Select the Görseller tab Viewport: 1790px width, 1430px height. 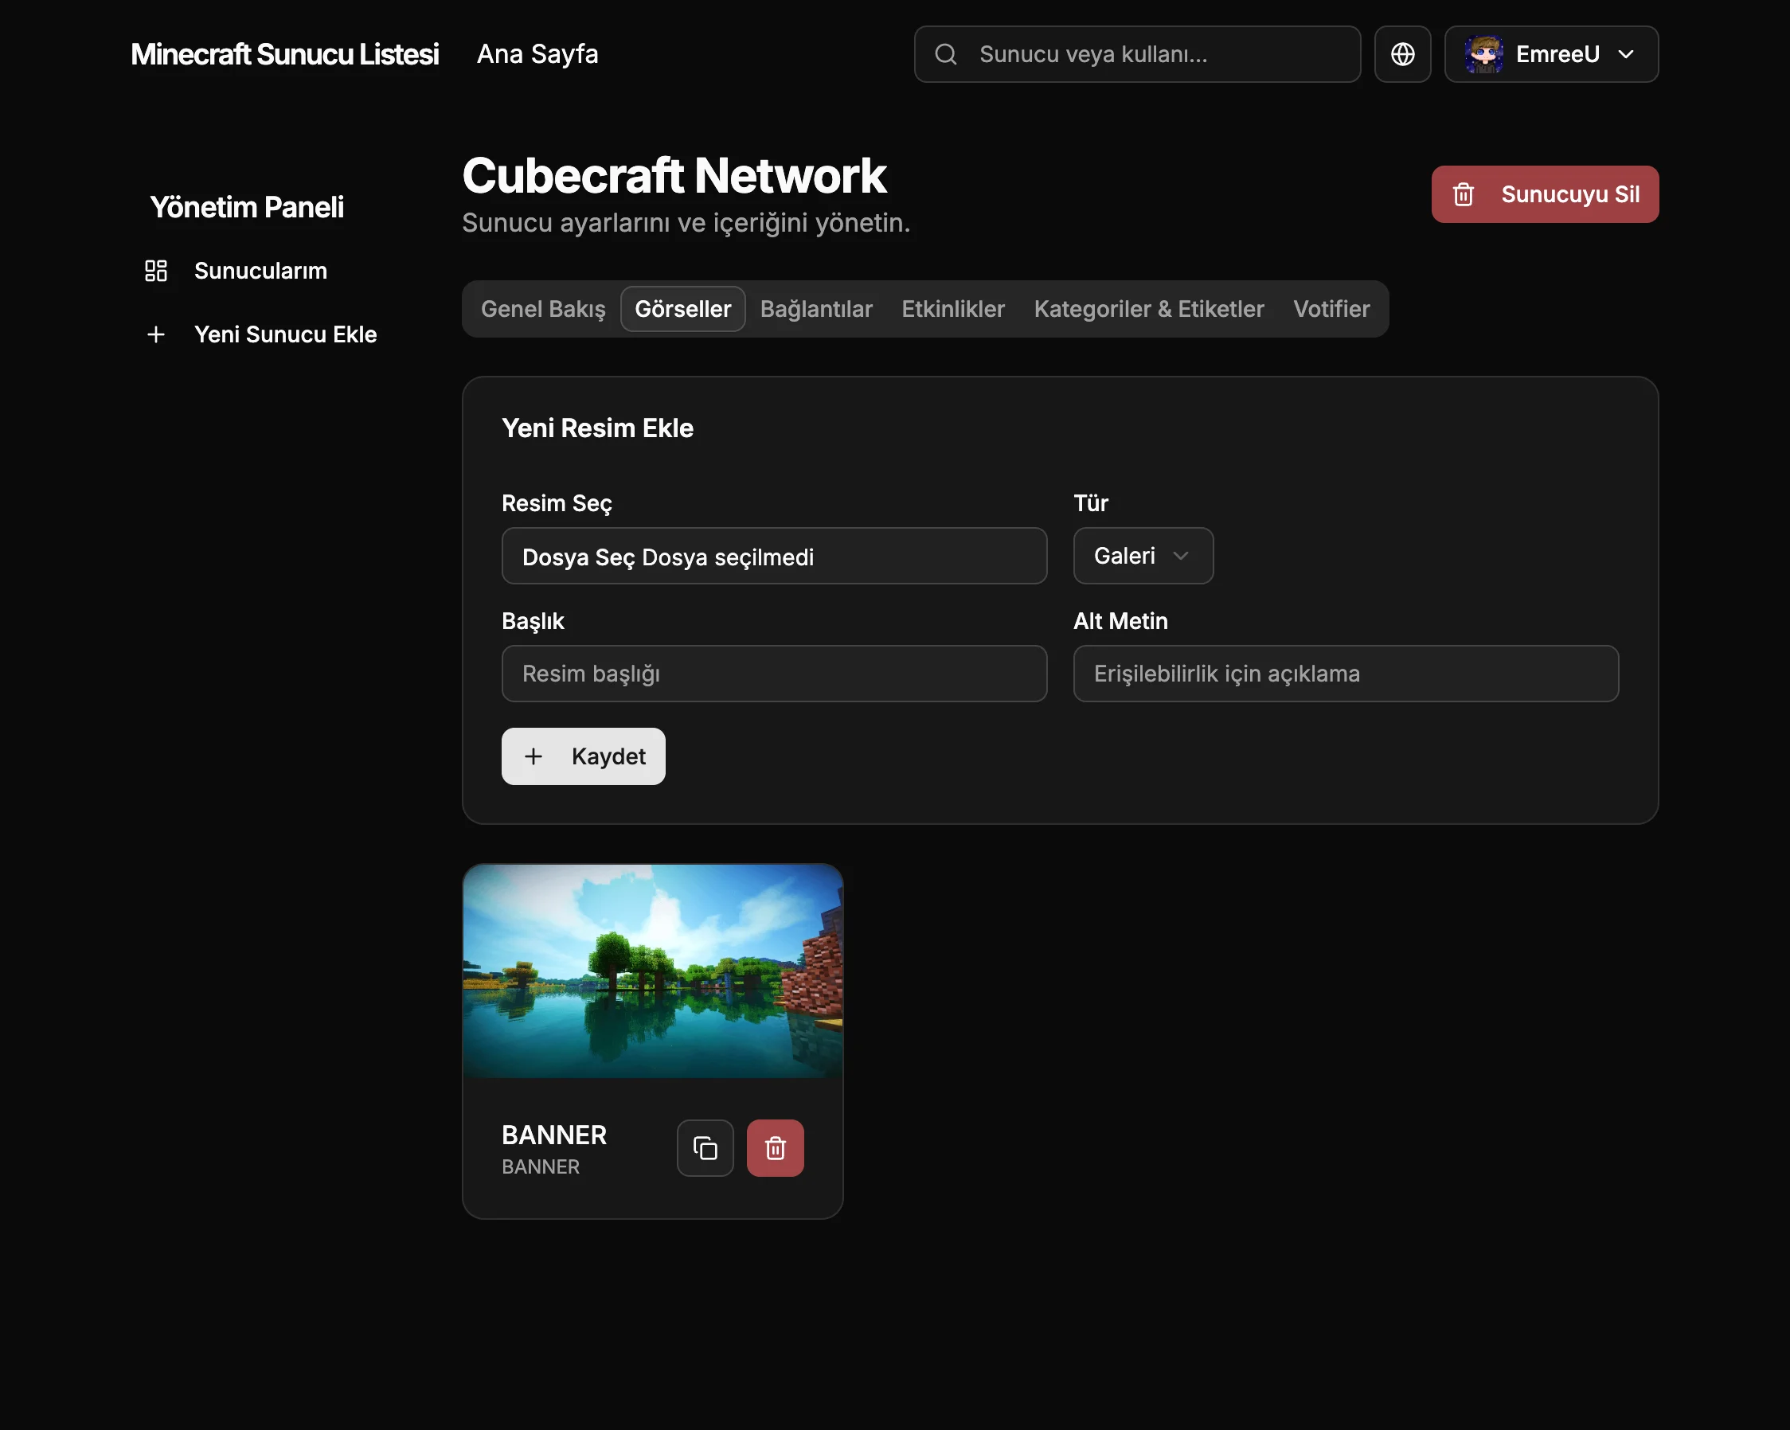coord(682,309)
